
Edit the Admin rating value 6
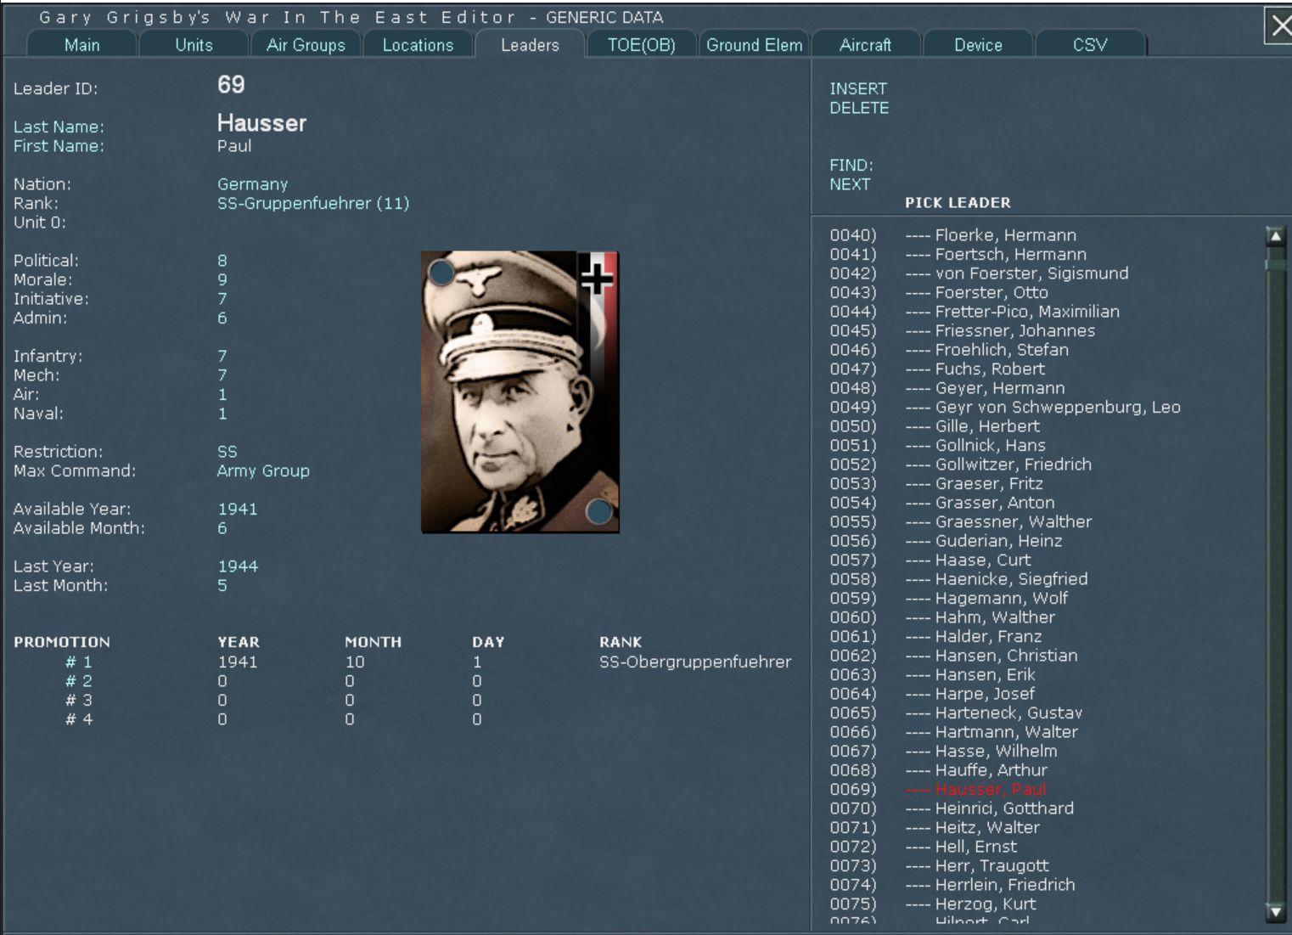[222, 318]
